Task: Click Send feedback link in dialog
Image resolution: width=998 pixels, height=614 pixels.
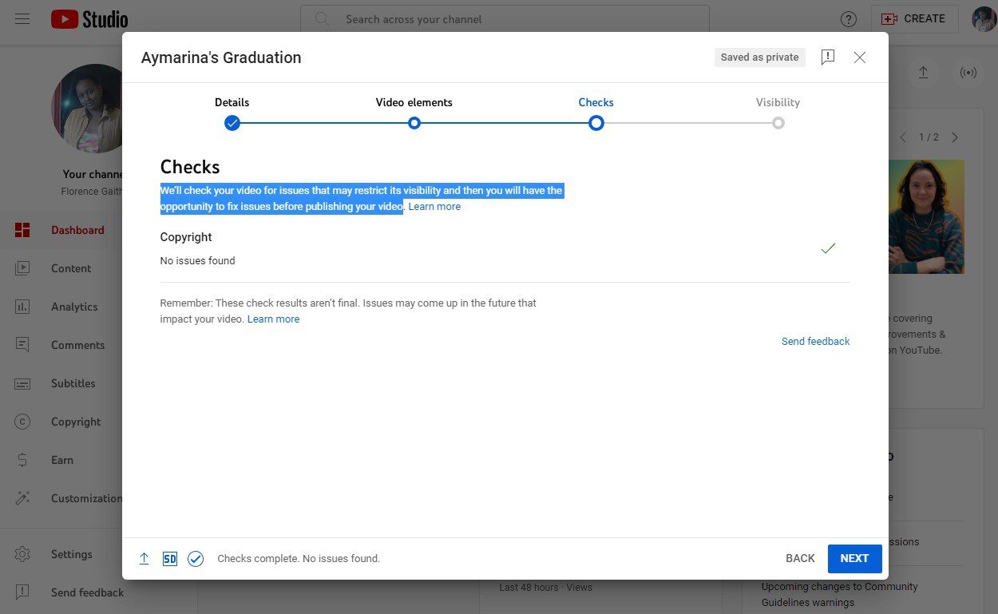Action: click(x=815, y=342)
